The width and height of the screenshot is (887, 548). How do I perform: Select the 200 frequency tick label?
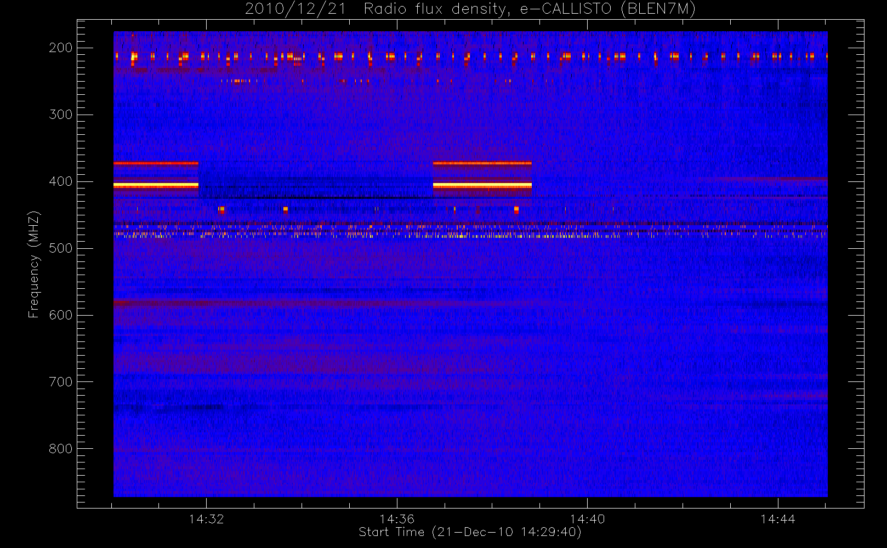pyautogui.click(x=61, y=48)
